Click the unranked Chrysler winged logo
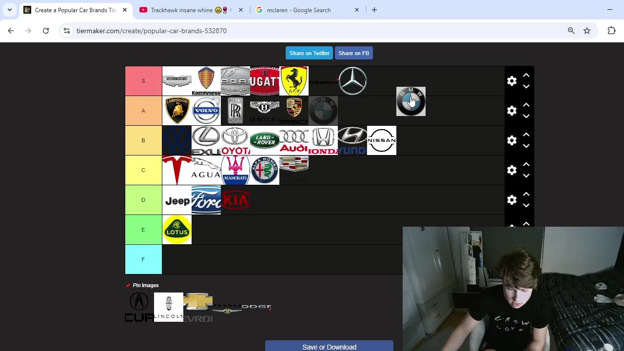Image resolution: width=624 pixels, height=351 pixels. coord(227,307)
